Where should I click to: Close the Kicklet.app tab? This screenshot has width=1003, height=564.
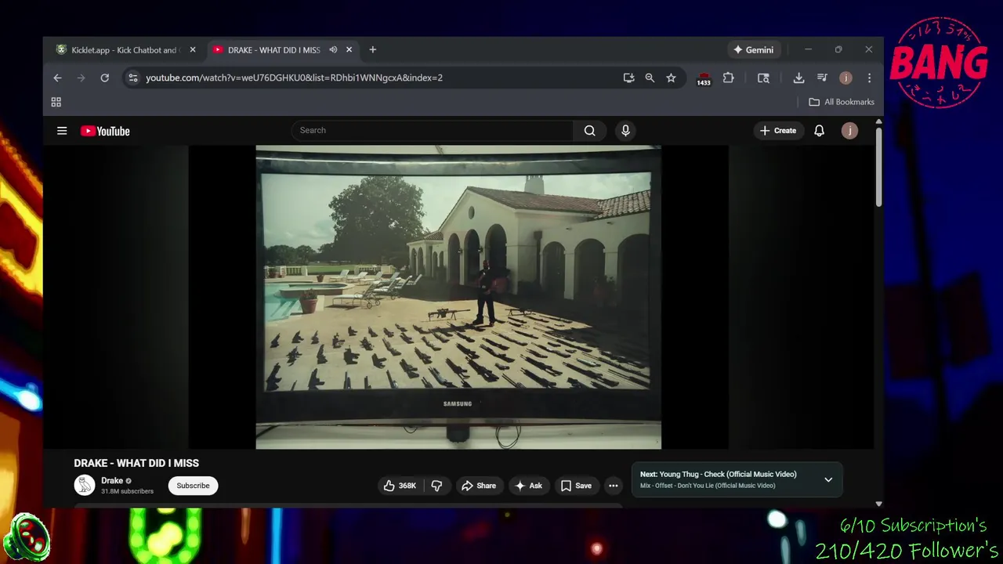193,49
